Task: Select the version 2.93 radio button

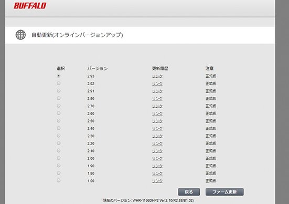Action: tap(59, 76)
